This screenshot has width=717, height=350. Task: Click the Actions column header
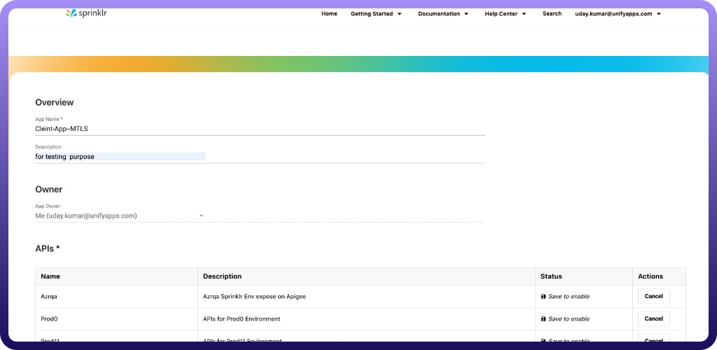(x=650, y=276)
